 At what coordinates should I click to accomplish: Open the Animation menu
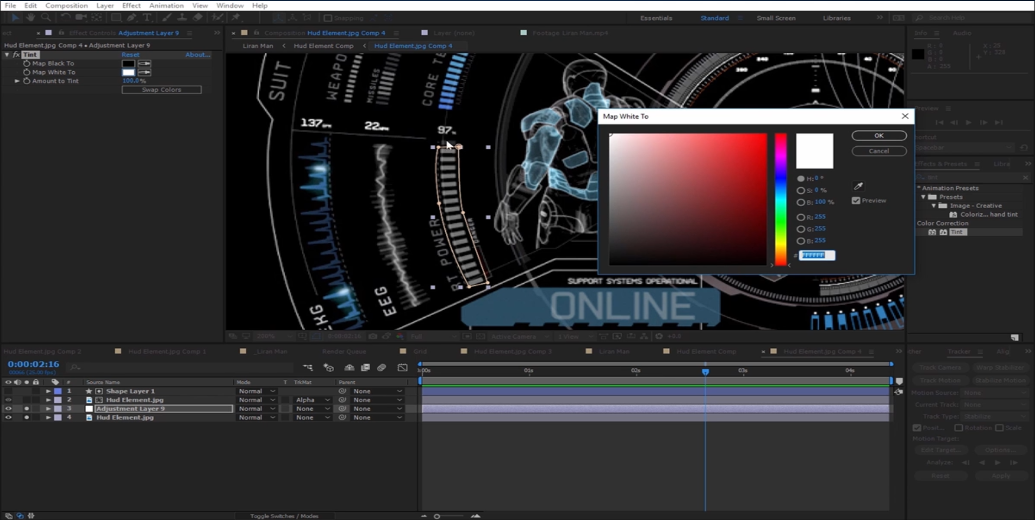click(x=166, y=5)
